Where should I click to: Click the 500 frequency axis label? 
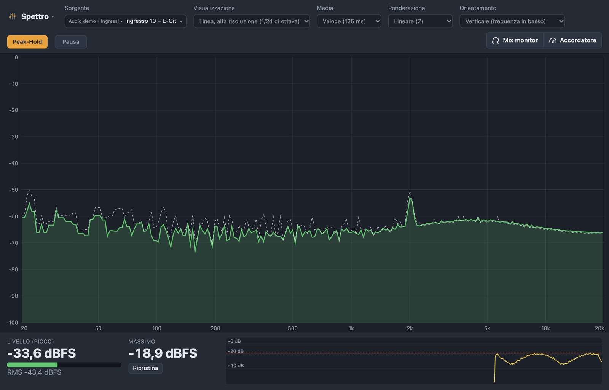293,328
